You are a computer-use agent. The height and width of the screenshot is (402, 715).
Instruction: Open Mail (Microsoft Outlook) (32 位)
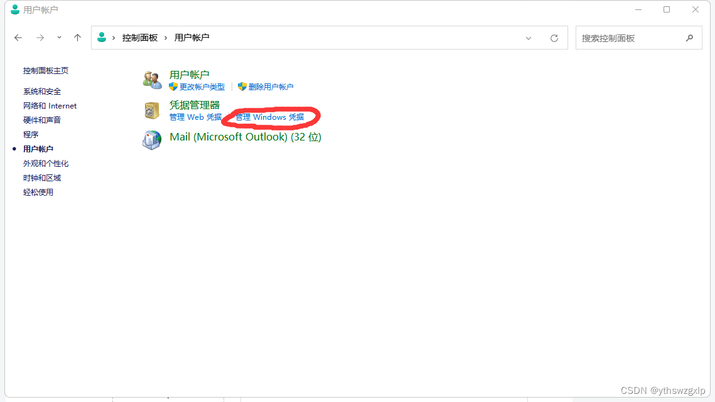245,137
